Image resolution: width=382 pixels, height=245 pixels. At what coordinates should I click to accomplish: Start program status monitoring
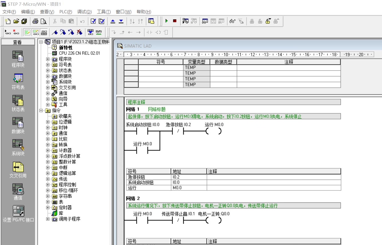point(186,21)
